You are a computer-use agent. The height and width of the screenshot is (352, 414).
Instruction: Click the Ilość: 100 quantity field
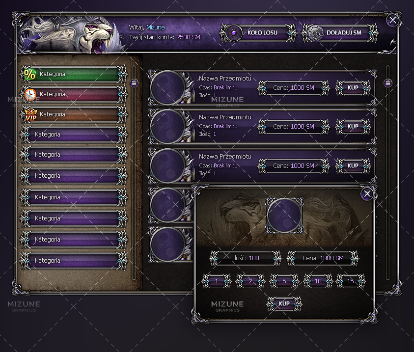[x=246, y=258]
